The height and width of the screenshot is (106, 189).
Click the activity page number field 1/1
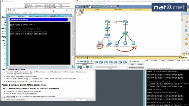[x=81, y=100]
